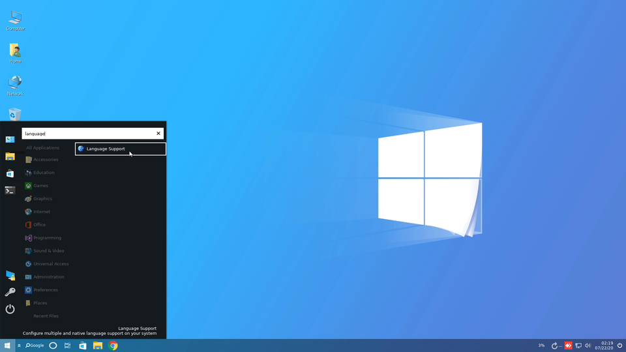Open the Sound & Video category
The width and height of the screenshot is (626, 352).
[x=45, y=250]
